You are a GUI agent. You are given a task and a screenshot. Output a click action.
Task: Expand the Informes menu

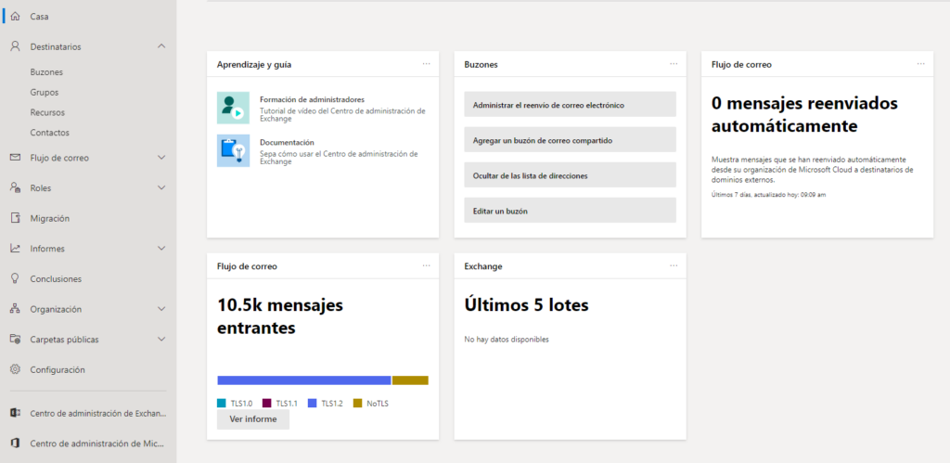161,249
